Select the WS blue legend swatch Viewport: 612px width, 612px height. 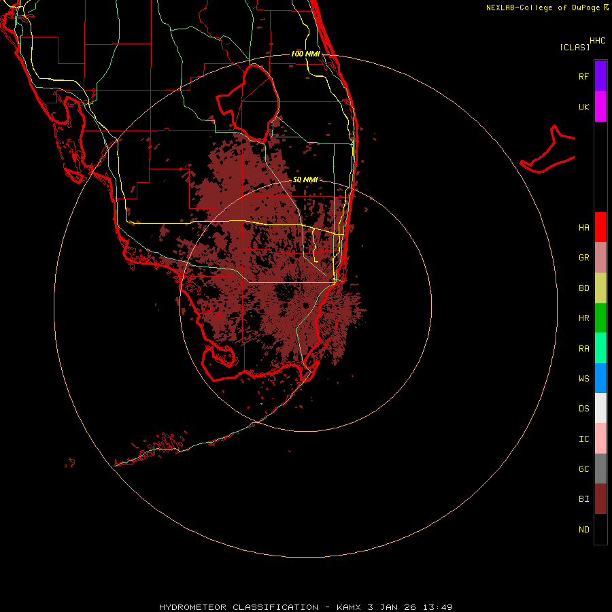600,378
